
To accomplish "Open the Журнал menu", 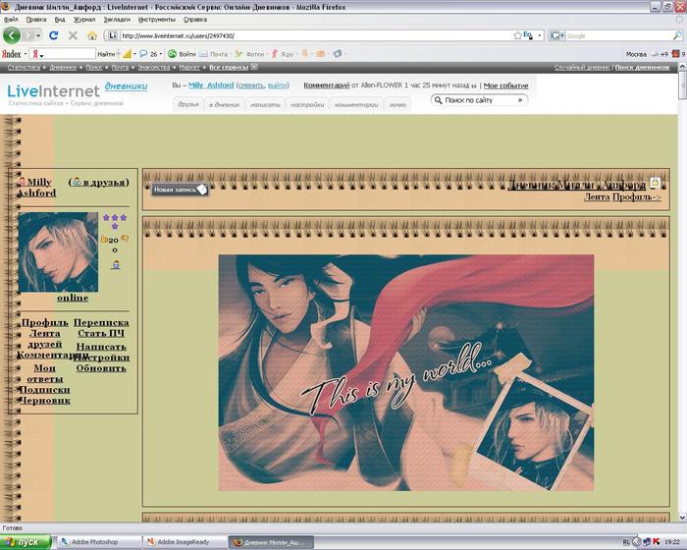I will click(84, 20).
